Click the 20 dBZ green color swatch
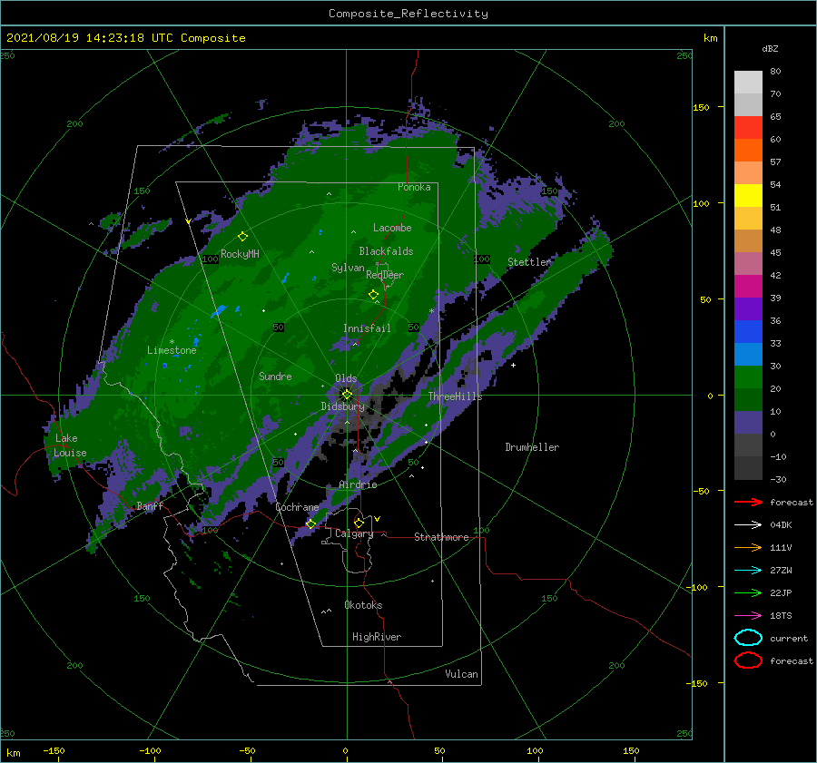 (x=748, y=377)
